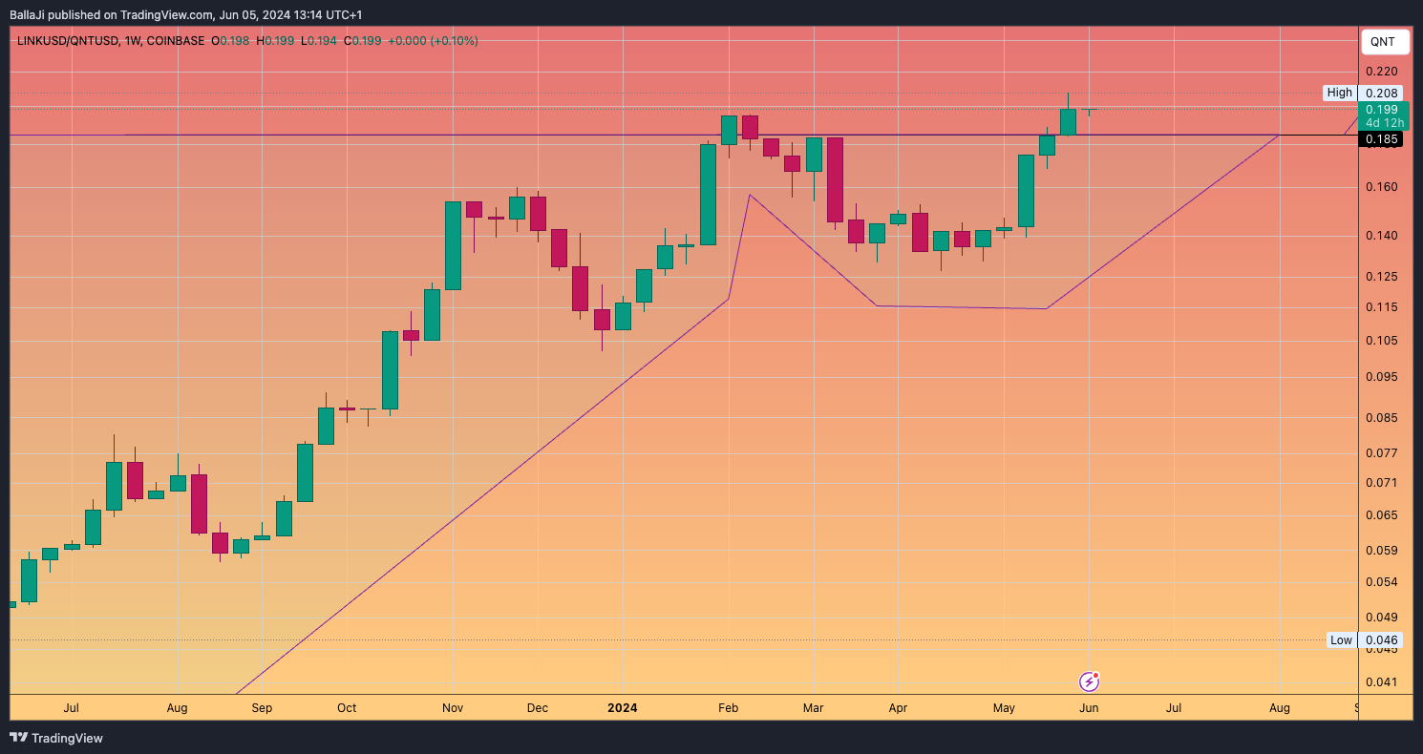Click the low value L0.194
Image resolution: width=1423 pixels, height=754 pixels.
pos(318,41)
